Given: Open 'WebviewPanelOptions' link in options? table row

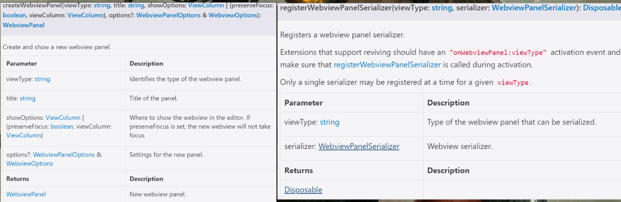Looking at the screenshot, I should [64, 155].
